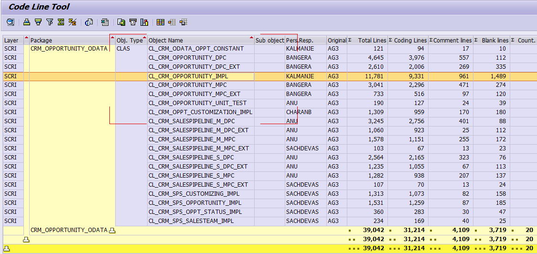Select the Comment lines column header
The width and height of the screenshot is (537, 254).
point(451,41)
